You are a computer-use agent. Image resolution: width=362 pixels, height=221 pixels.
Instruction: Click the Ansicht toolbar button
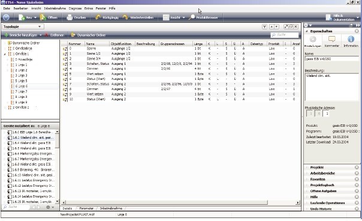coord(172,17)
